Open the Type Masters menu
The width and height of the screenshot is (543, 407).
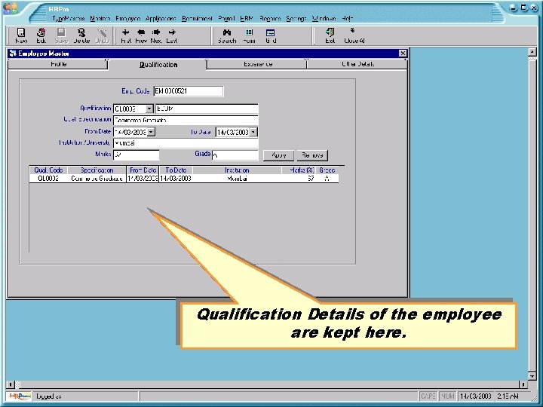click(69, 18)
